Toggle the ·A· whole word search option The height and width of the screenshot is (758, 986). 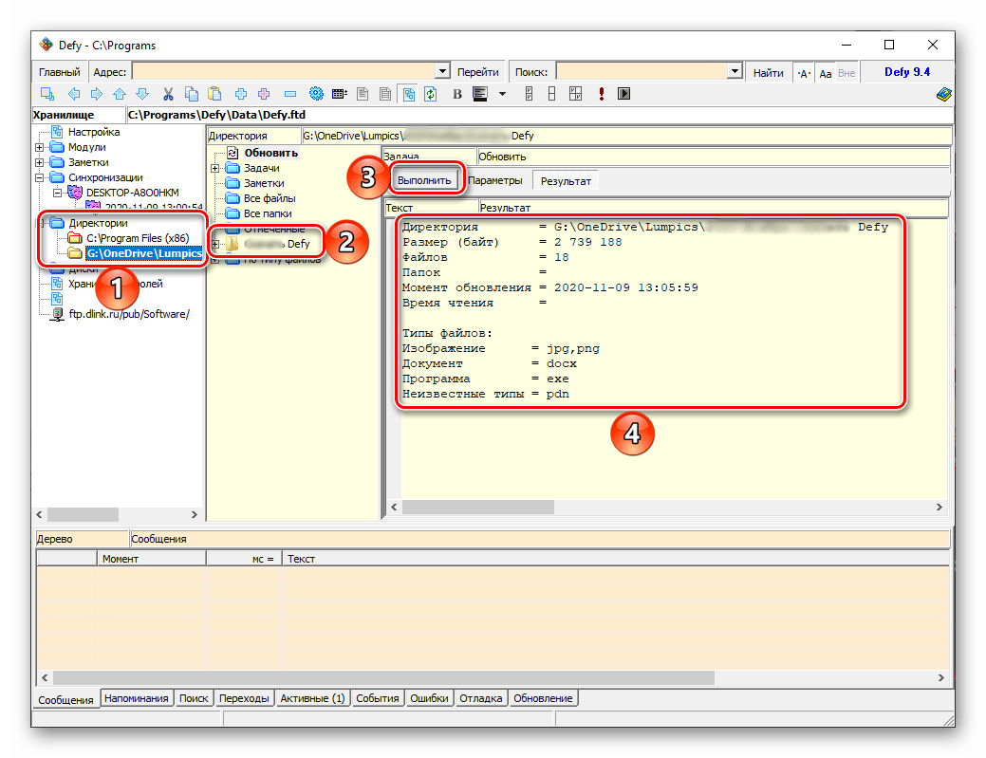(x=804, y=73)
